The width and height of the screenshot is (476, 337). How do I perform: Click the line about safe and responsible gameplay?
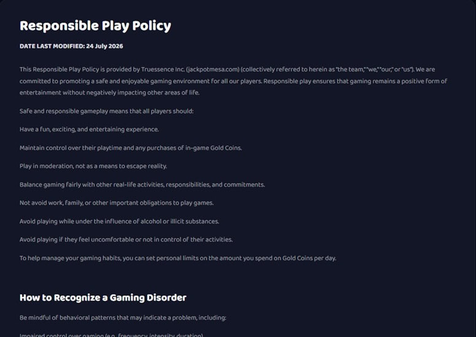click(107, 111)
